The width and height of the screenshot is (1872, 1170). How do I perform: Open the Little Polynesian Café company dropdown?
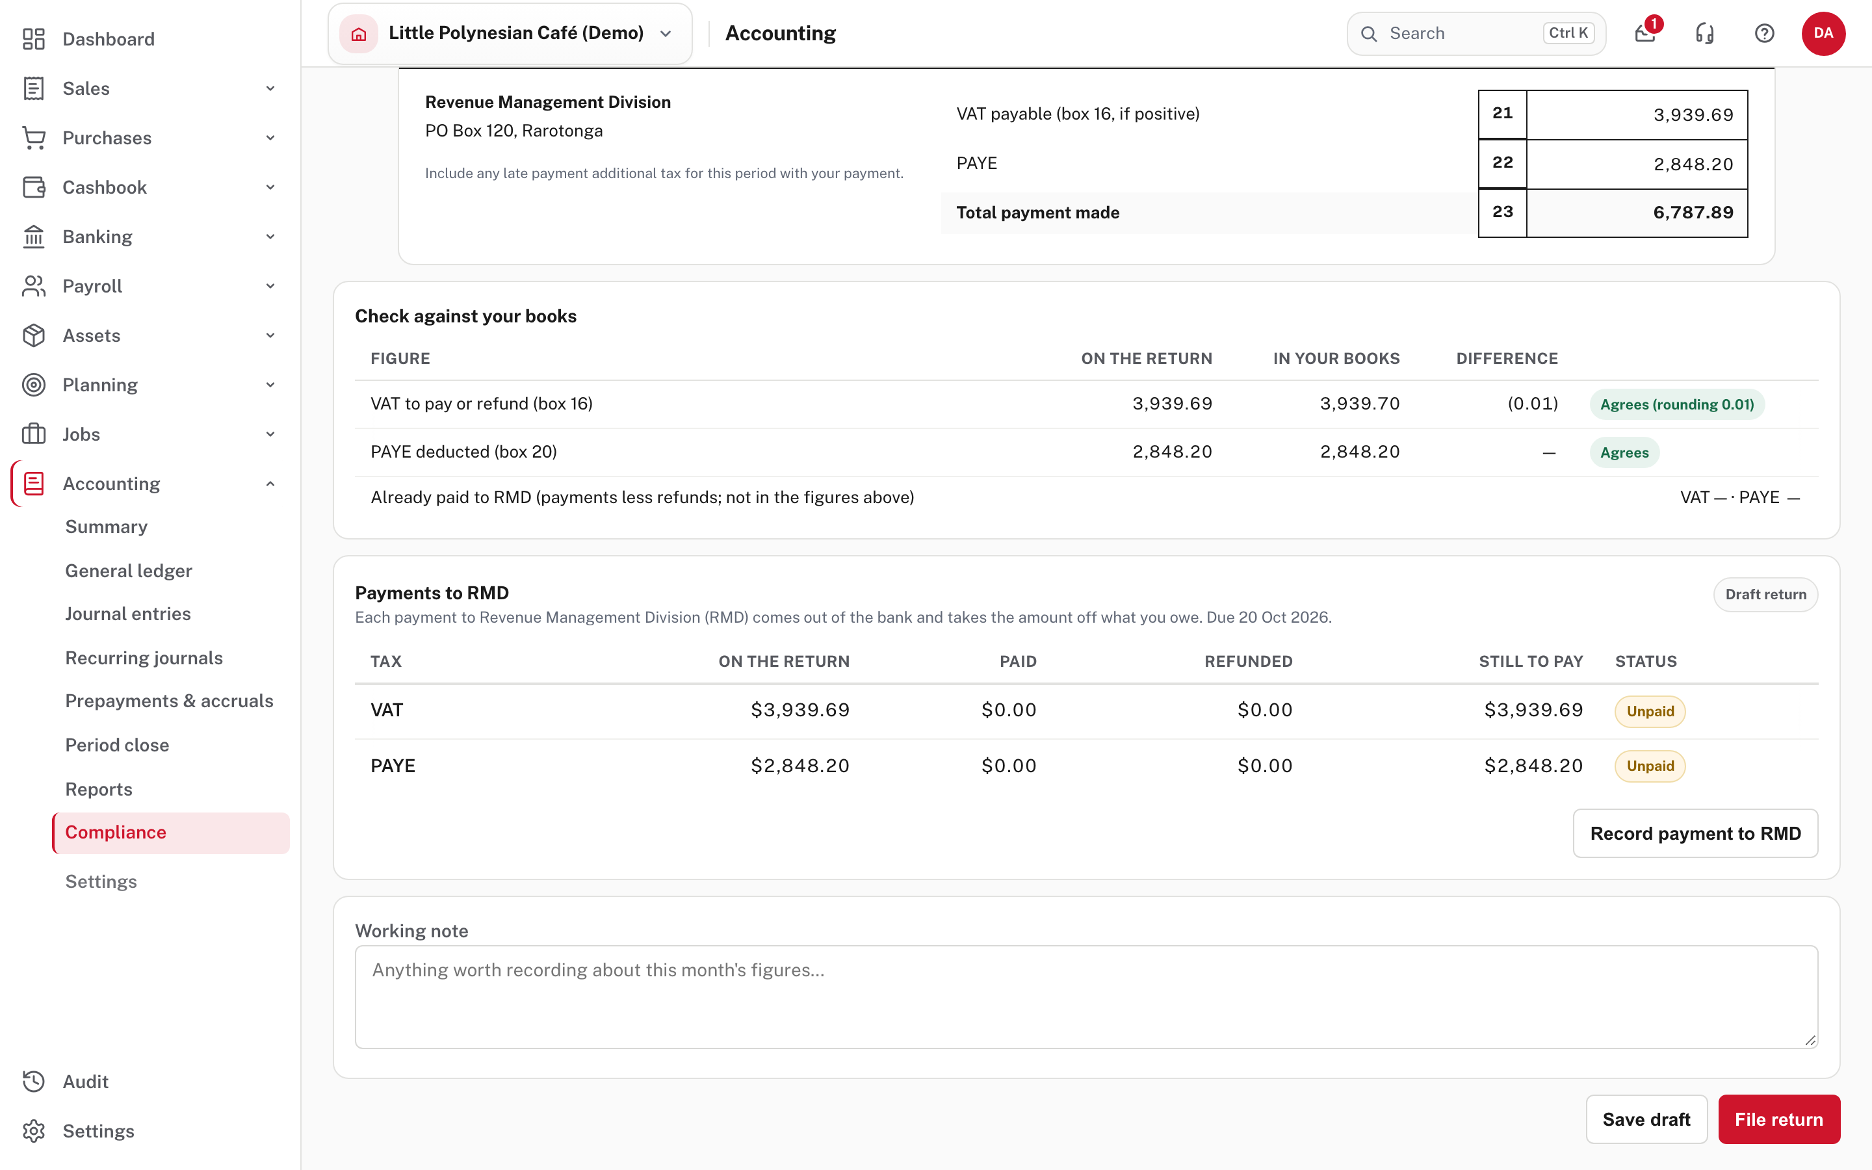click(510, 33)
